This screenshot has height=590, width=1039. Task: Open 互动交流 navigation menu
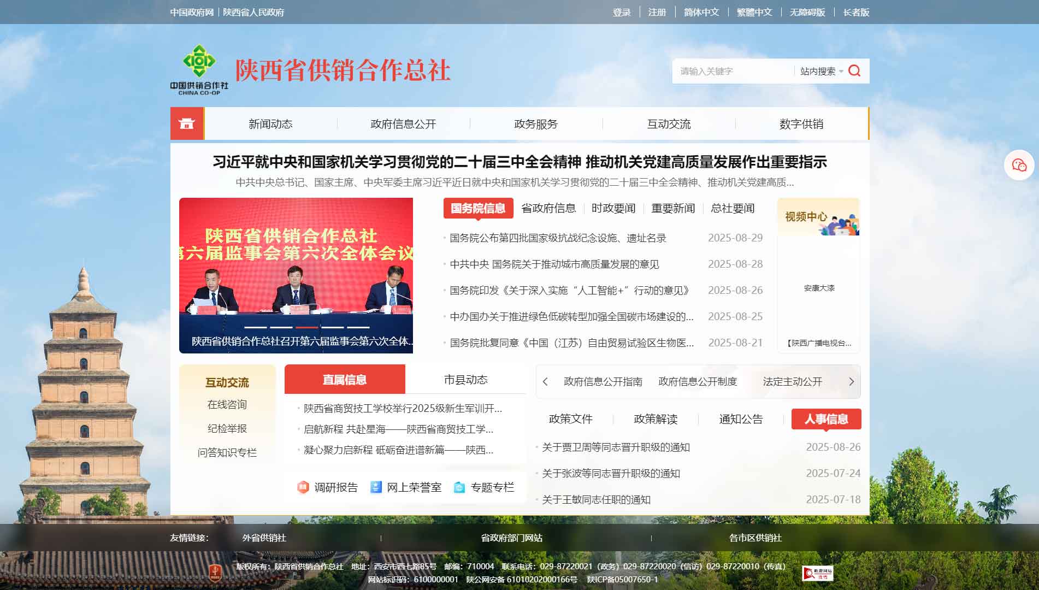(x=669, y=124)
